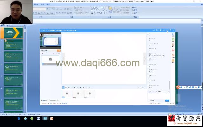Click the green round icon on the taskbar

32,118
